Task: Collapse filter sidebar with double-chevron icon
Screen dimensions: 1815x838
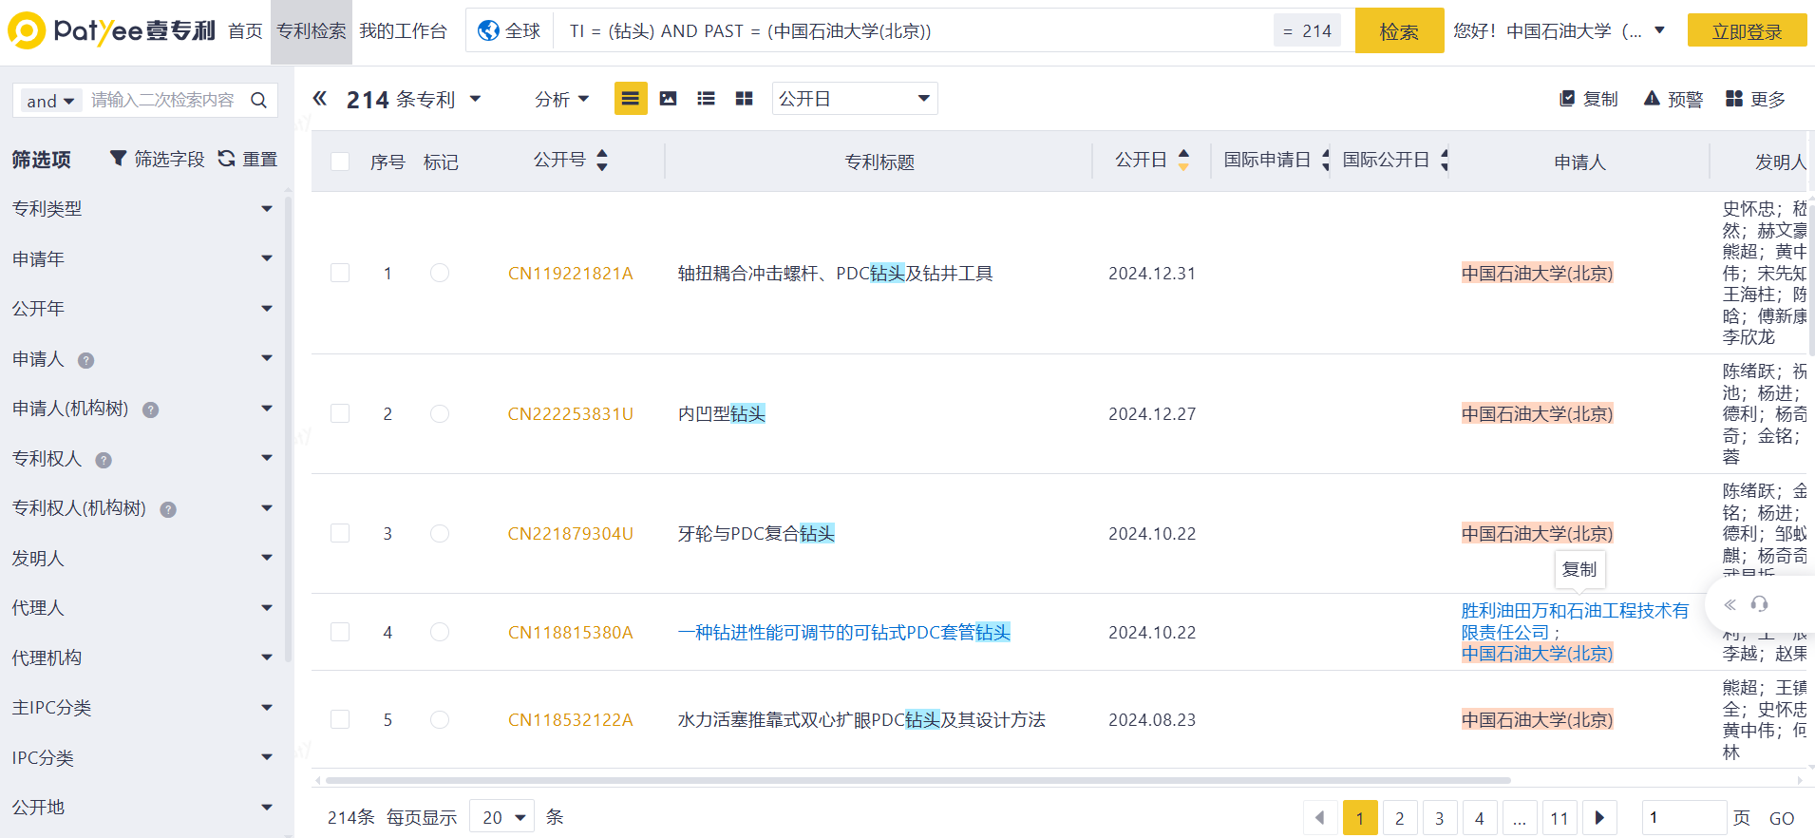Action: point(320,99)
